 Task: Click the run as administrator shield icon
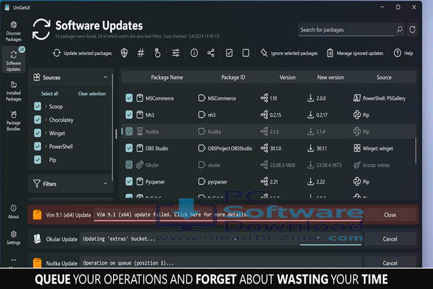pos(124,53)
